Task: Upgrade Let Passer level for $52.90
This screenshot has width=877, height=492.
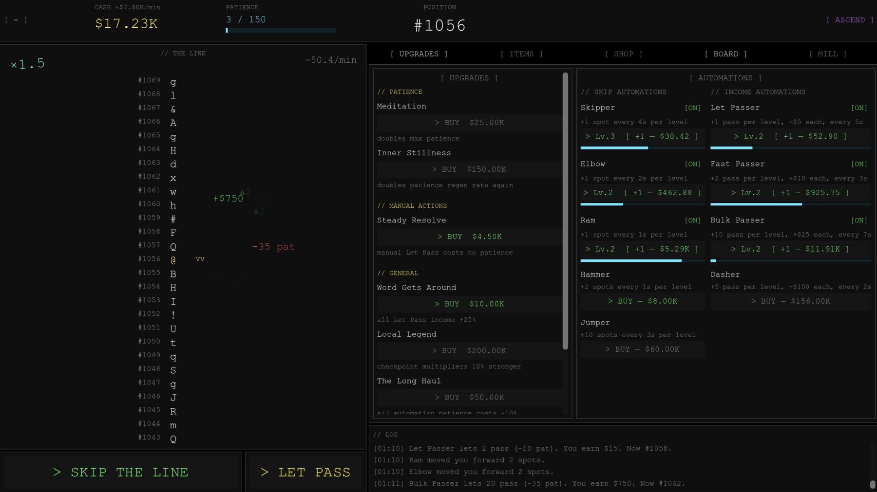Action: (790, 136)
